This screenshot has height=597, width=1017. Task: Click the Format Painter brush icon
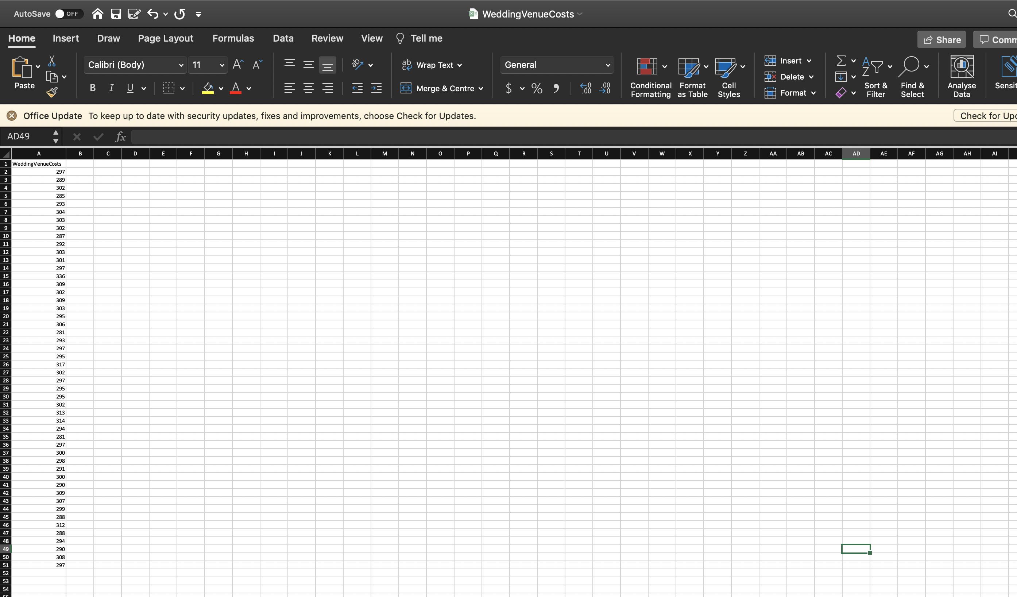click(52, 92)
